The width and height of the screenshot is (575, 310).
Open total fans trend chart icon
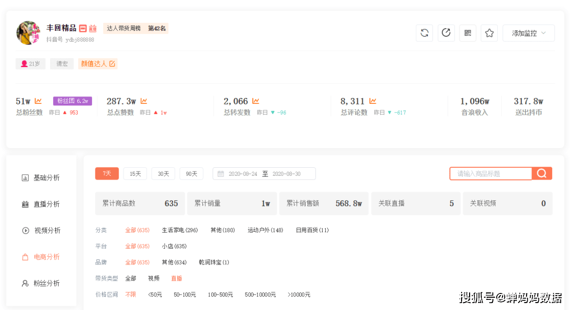click(x=38, y=101)
